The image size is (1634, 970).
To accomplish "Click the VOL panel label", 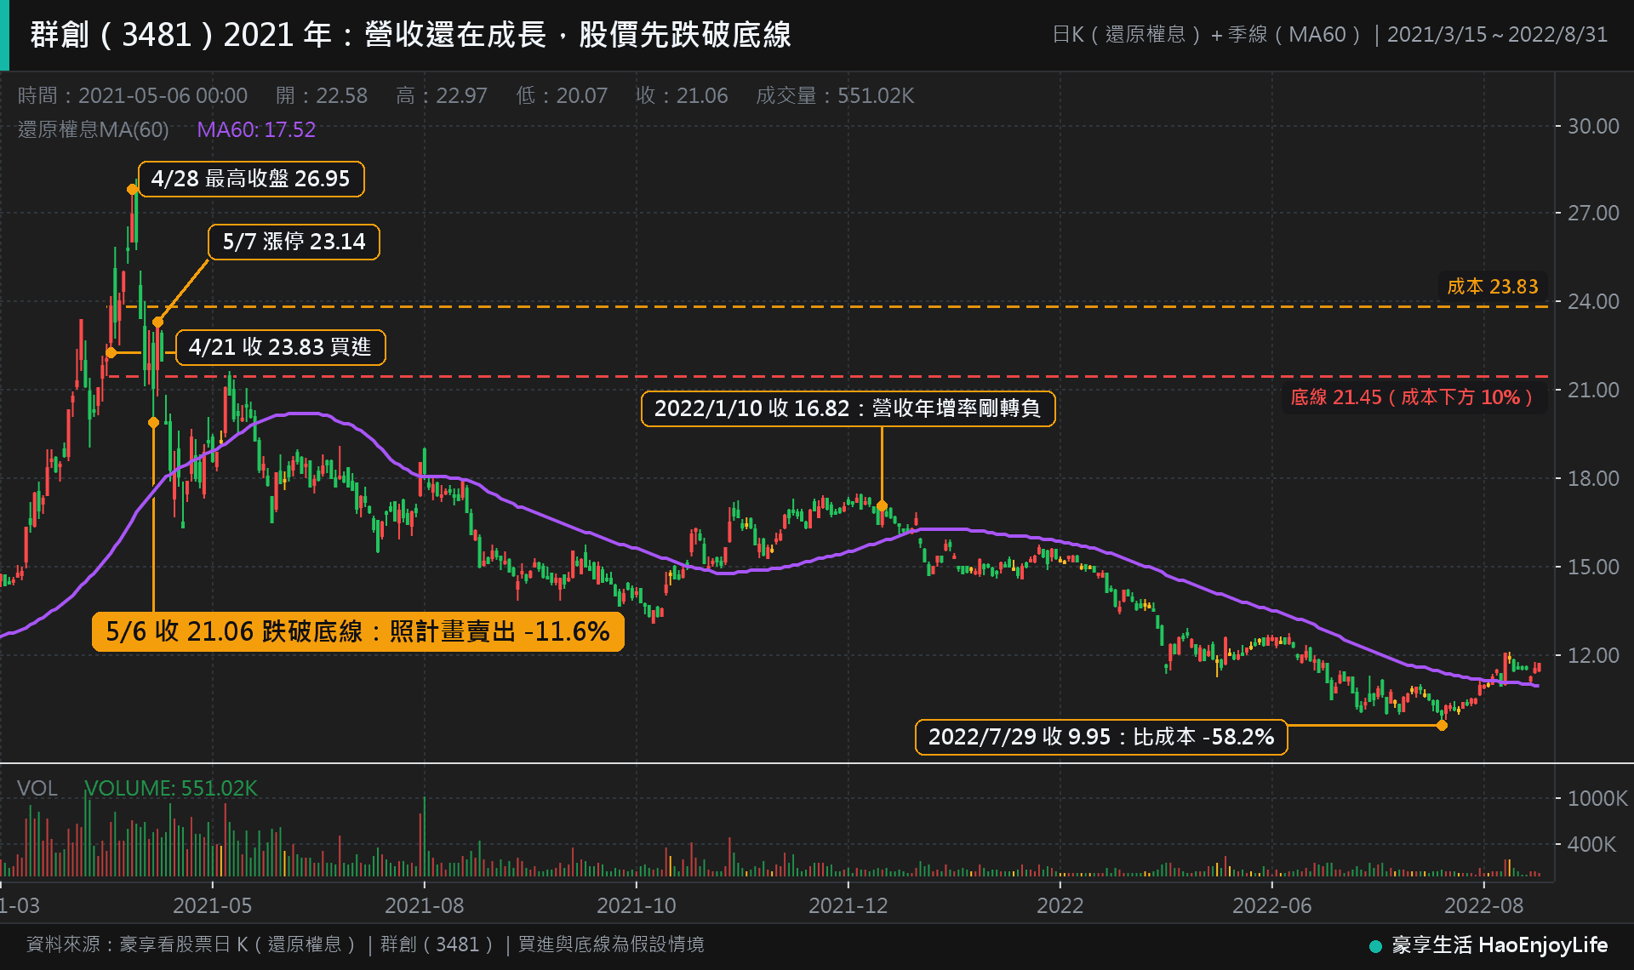I will pyautogui.click(x=37, y=788).
